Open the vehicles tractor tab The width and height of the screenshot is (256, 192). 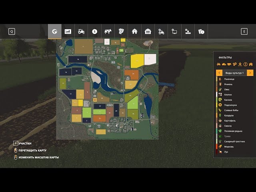[x=81, y=31]
